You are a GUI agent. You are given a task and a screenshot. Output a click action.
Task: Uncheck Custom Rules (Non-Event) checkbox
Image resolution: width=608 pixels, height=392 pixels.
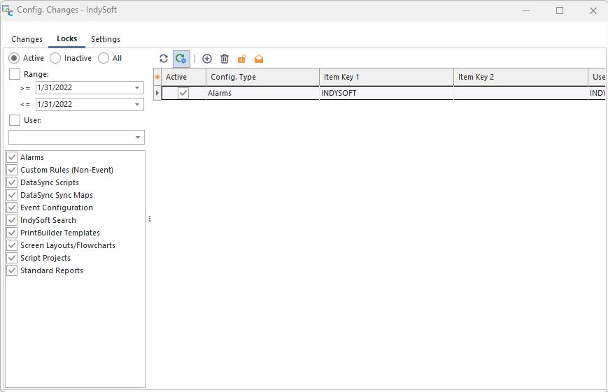pyautogui.click(x=12, y=170)
